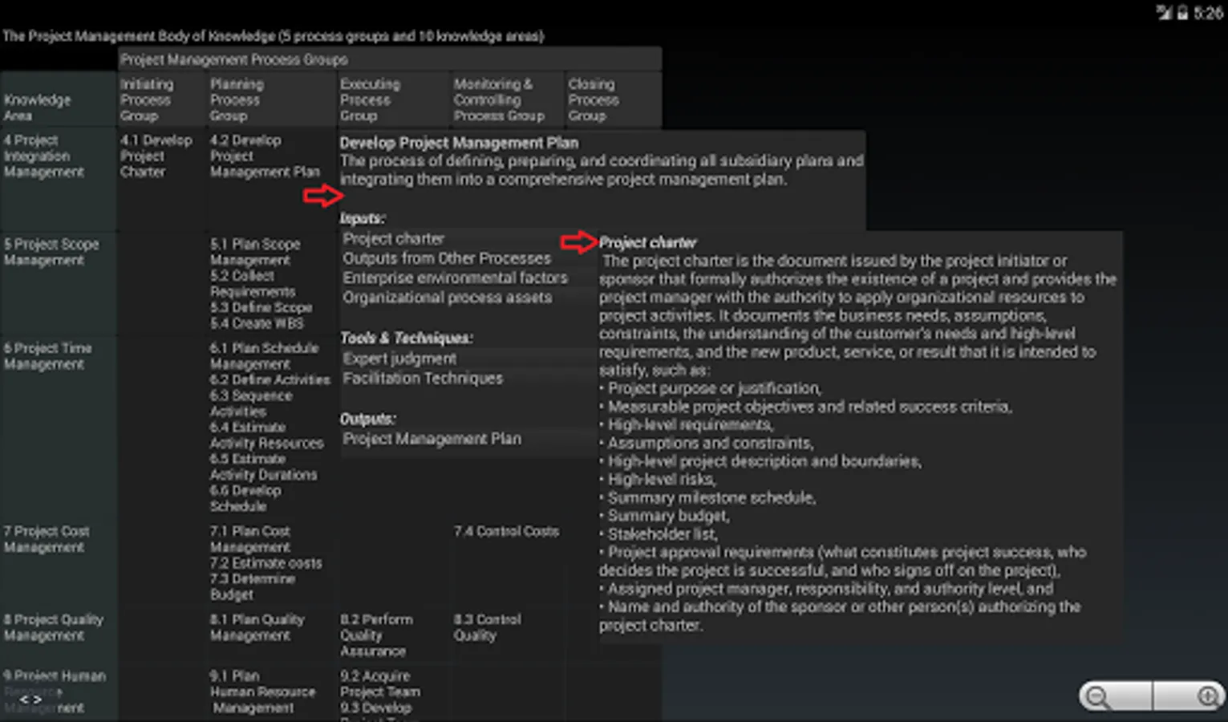The image size is (1228, 722).
Task: Open 4.1 Develop Project Charter process
Action: pyautogui.click(x=156, y=156)
